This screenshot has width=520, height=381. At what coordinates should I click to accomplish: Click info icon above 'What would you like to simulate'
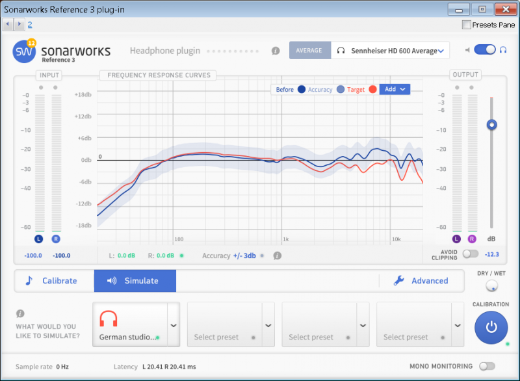[20, 313]
